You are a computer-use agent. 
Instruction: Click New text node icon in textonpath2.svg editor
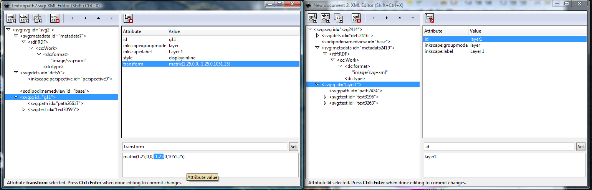[24, 18]
